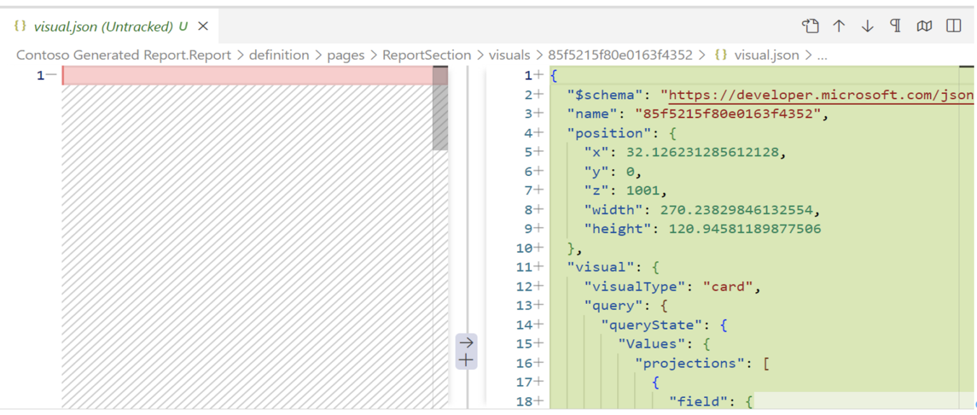The height and width of the screenshot is (415, 977).
Task: Click ReportSection in the breadcrumb bar
Action: 427,55
